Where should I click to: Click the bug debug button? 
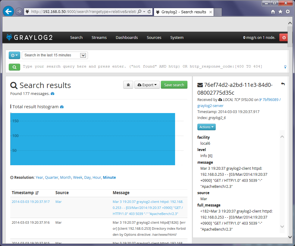point(128,85)
